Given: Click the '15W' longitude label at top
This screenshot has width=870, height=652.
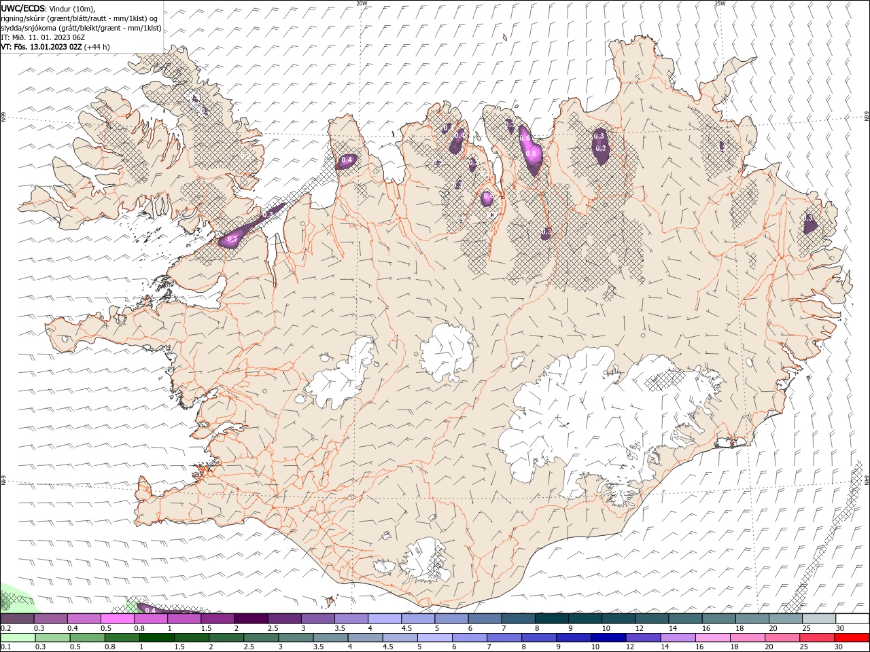Looking at the screenshot, I should point(720,3).
